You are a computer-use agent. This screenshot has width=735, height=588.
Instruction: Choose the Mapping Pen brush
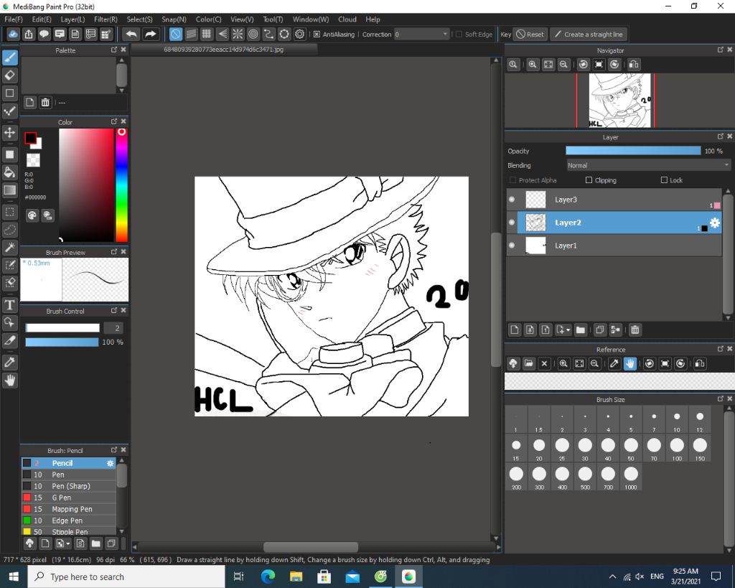[68, 509]
